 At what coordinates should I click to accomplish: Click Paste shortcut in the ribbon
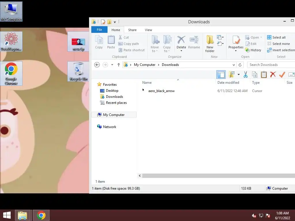131,50
